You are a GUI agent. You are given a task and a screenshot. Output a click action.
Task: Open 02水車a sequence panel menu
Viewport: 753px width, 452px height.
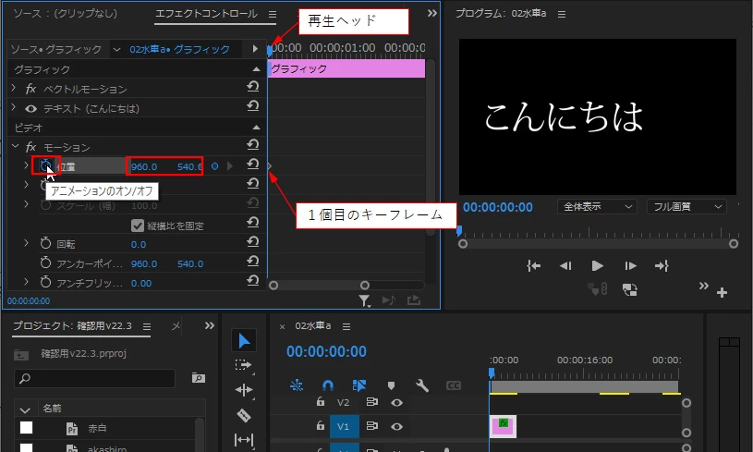346,326
